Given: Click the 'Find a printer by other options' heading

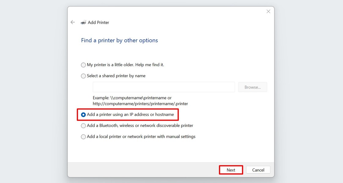Looking at the screenshot, I should [x=119, y=40].
